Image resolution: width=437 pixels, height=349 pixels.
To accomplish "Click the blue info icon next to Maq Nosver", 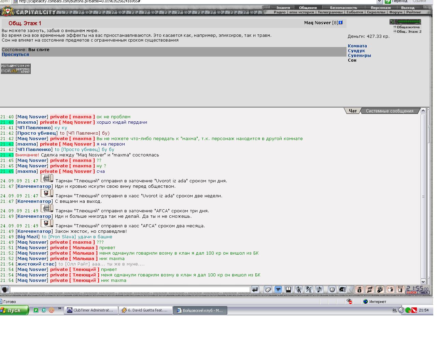I will click(x=340, y=22).
